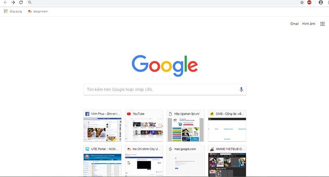Screen dimensions: 329x177
Task: Focus the Google search input box
Action: pos(165,90)
